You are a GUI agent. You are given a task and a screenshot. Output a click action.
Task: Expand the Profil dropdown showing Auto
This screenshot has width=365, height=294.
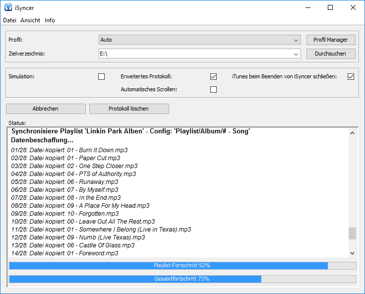click(x=199, y=40)
